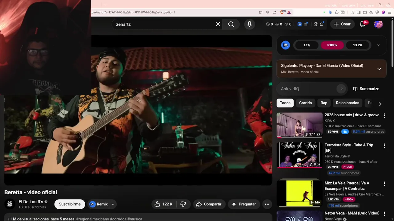
Task: Open the El De Las R's channel link
Action: [31, 202]
